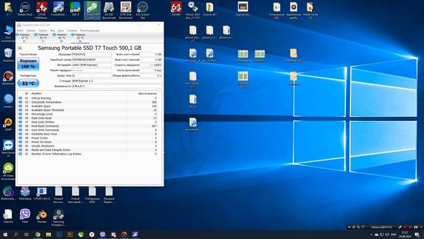
Task: Click the AIMP desktop icon
Action: [8, 124]
